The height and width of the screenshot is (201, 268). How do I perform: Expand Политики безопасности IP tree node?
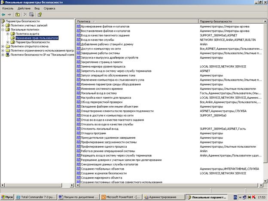[x=3, y=55]
